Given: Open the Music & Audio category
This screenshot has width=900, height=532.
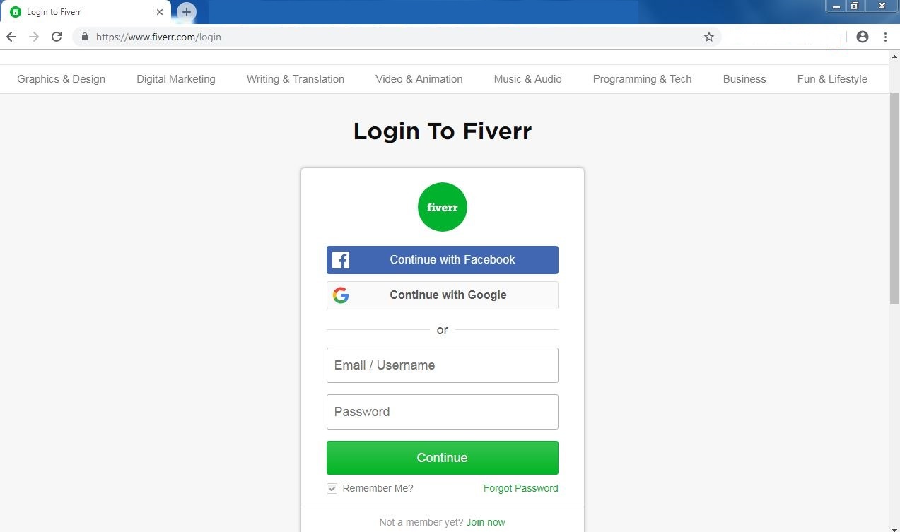Looking at the screenshot, I should tap(527, 79).
